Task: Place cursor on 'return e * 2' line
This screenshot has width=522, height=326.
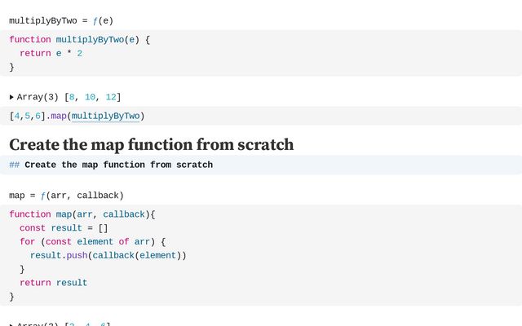Action: pyautogui.click(x=51, y=53)
